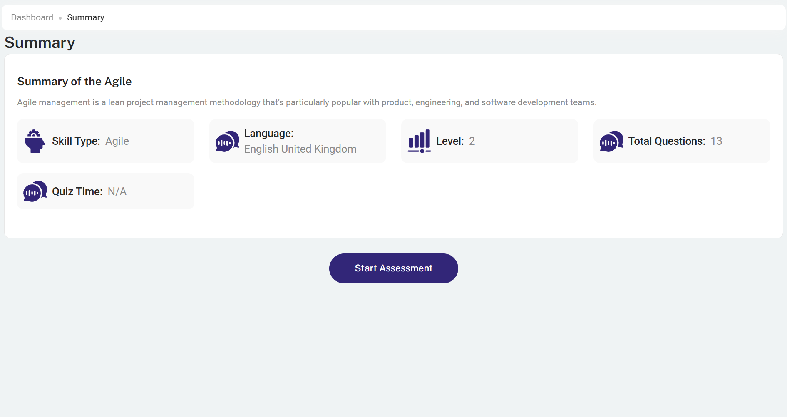The image size is (787, 417).
Task: Click the Start Assessment button
Action: (x=393, y=268)
